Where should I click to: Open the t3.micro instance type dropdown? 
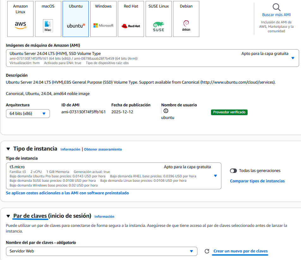[215, 175]
